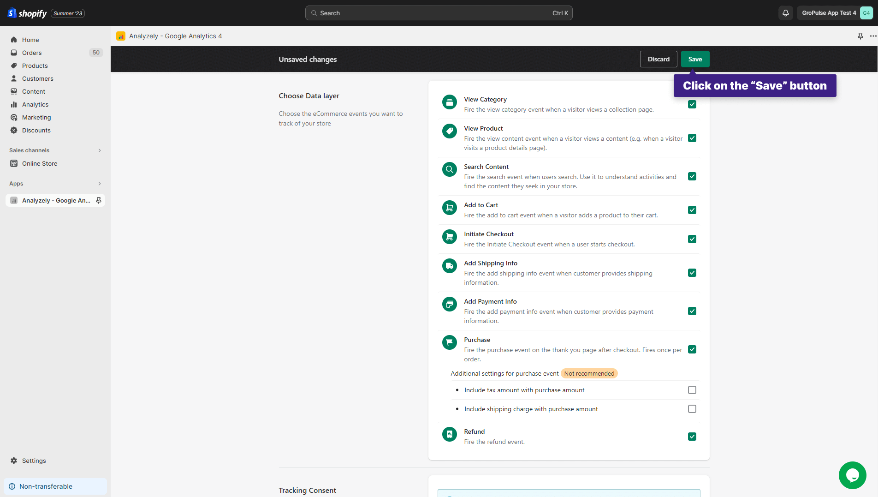Toggle the Search Content checkbox

[692, 176]
